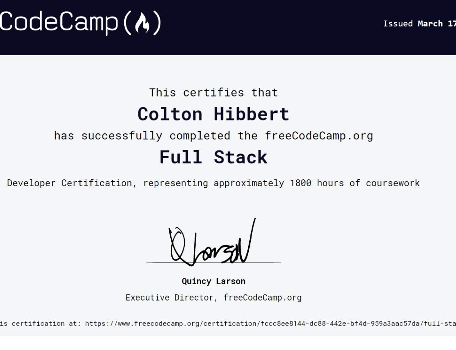Screen dimensions: 456x350
Task: Click the freeCodeCamp flame logo icon
Action: [142, 23]
